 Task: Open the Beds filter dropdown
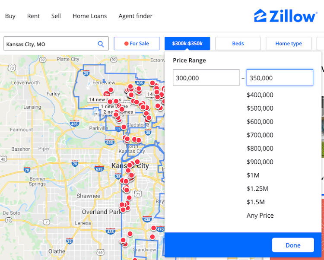click(238, 43)
